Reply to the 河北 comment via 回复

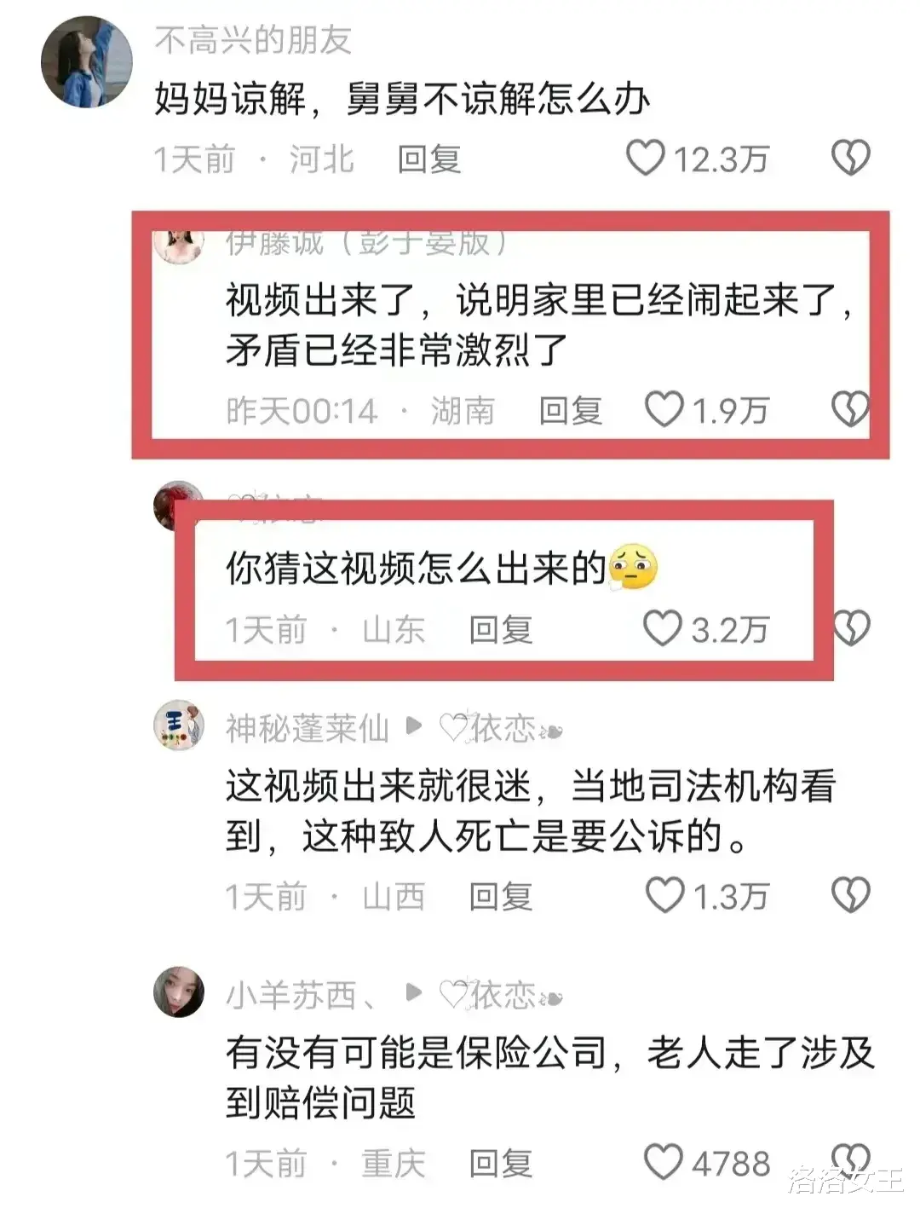(429, 159)
